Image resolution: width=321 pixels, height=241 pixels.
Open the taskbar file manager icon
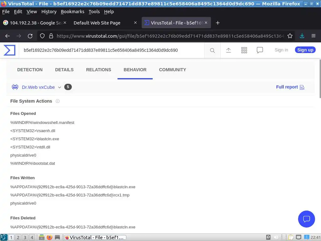click(42, 237)
